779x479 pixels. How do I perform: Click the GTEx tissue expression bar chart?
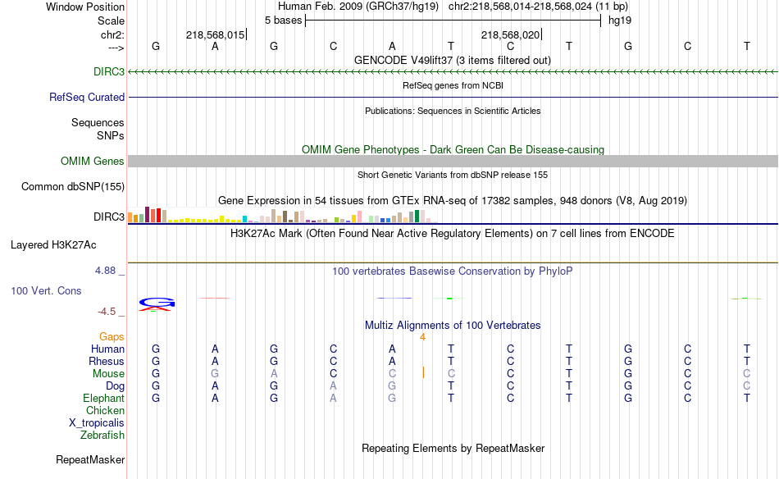[x=282, y=215]
